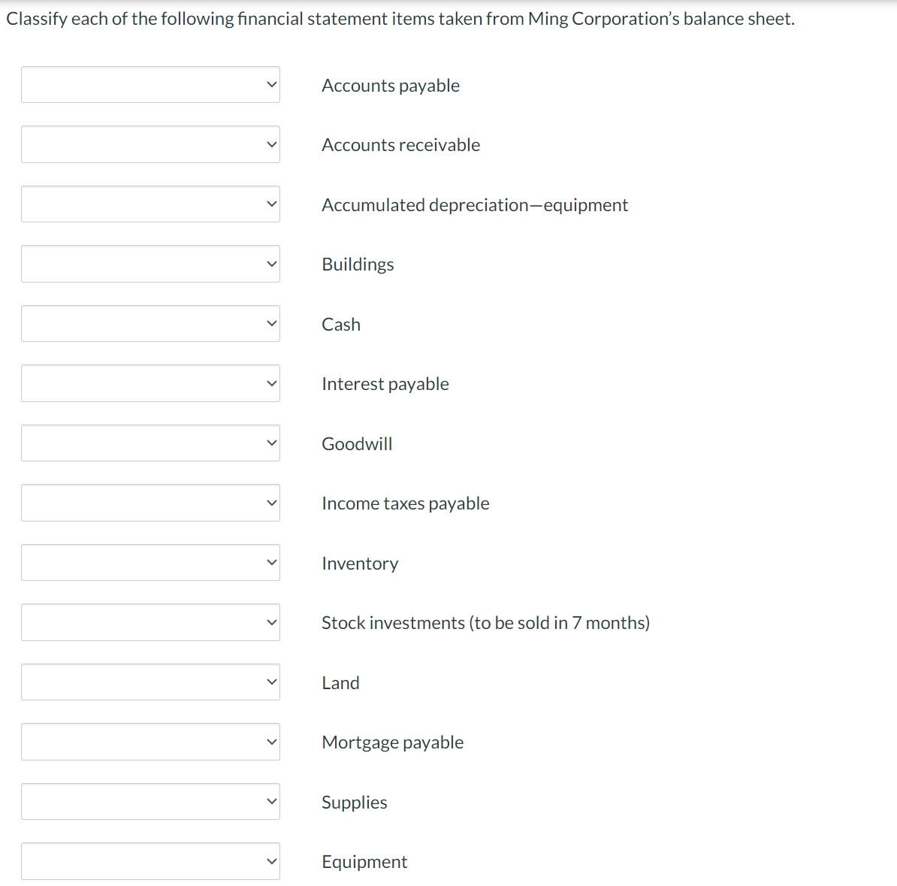This screenshot has width=897, height=886.
Task: Open the dropdown for Income taxes payable
Action: (149, 502)
